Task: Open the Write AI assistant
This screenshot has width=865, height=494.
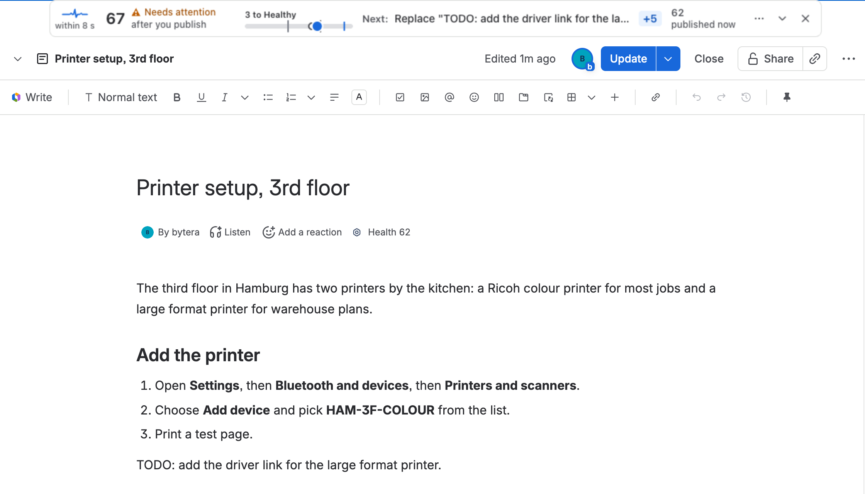Action: coord(32,97)
